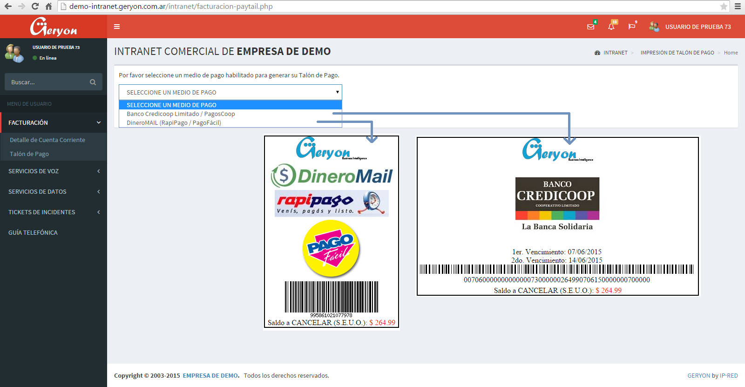Click En línea status indicator
The height and width of the screenshot is (387, 745).
(x=45, y=58)
